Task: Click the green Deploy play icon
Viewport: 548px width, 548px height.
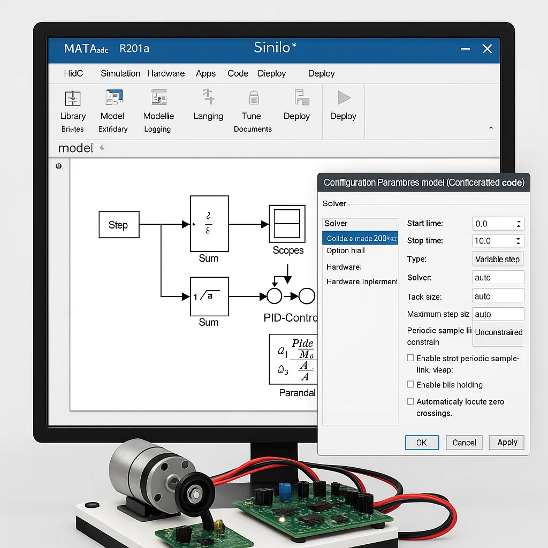Action: pyautogui.click(x=343, y=98)
